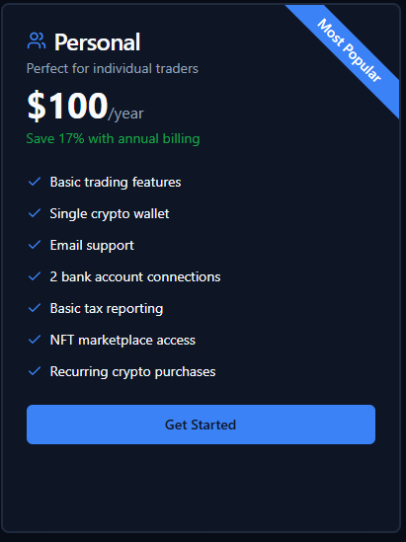406x542 pixels.
Task: Click checkmark for 2 bank account connections
Action: point(35,276)
